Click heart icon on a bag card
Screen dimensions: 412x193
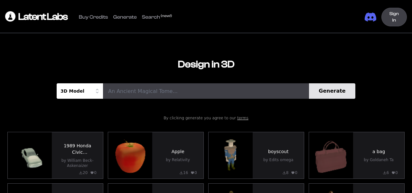pos(393,173)
